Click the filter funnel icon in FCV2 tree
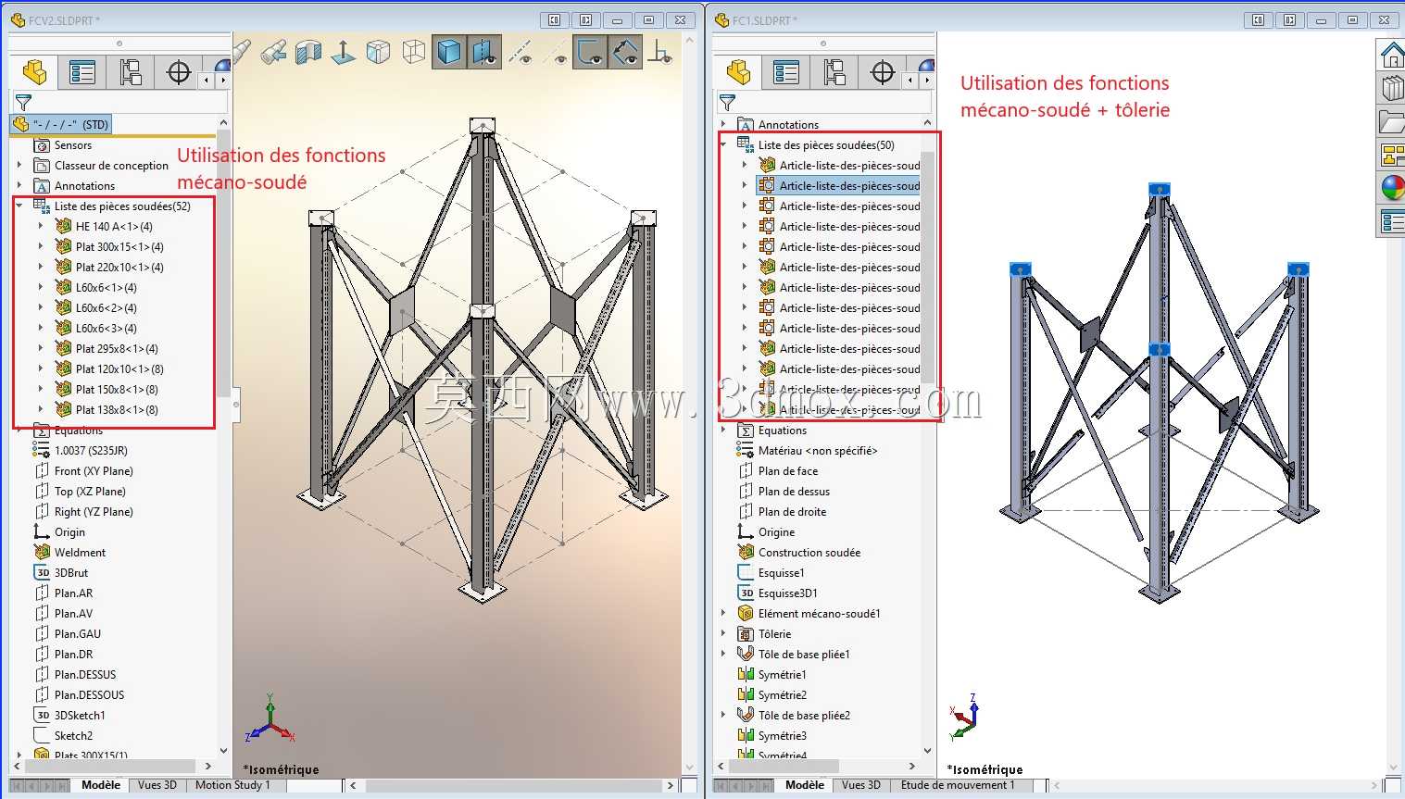The height and width of the screenshot is (799, 1405). pos(23,102)
